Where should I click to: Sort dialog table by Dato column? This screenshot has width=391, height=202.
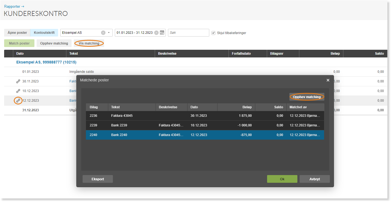point(202,107)
